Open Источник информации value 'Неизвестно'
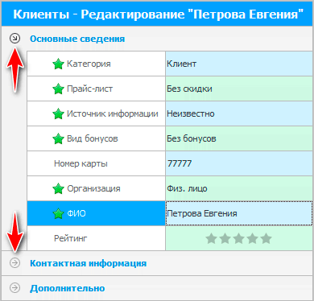314x301 pixels. click(239, 113)
